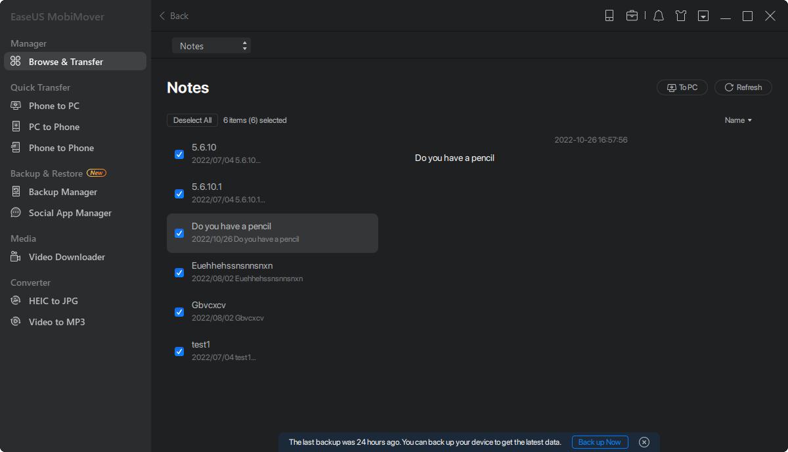Open the Notes category dropdown
This screenshot has width=788, height=452.
tap(211, 46)
